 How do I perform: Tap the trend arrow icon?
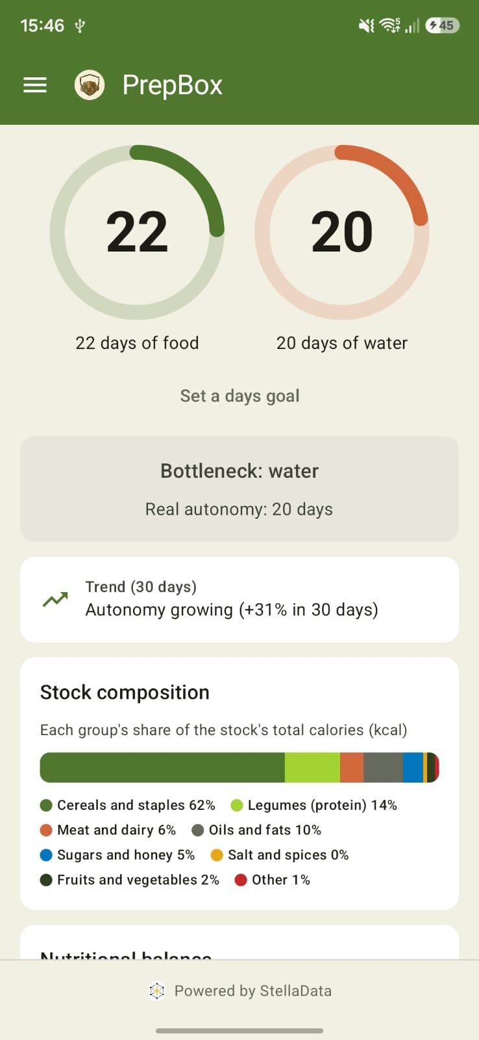[x=55, y=599]
